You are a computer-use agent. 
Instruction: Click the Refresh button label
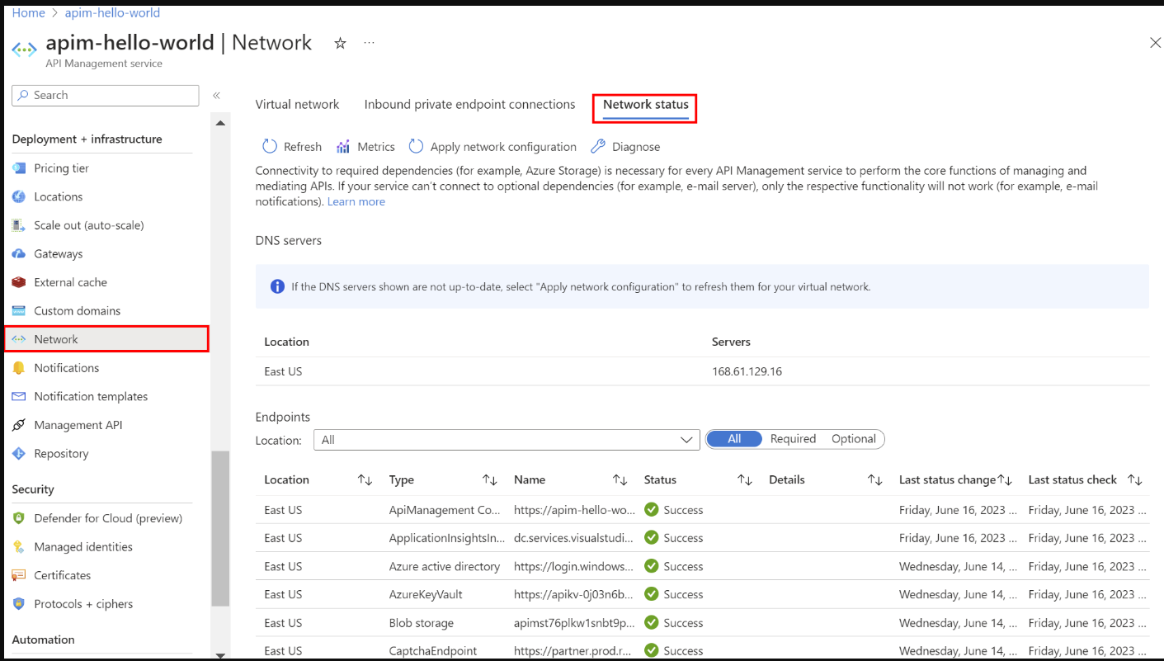303,147
